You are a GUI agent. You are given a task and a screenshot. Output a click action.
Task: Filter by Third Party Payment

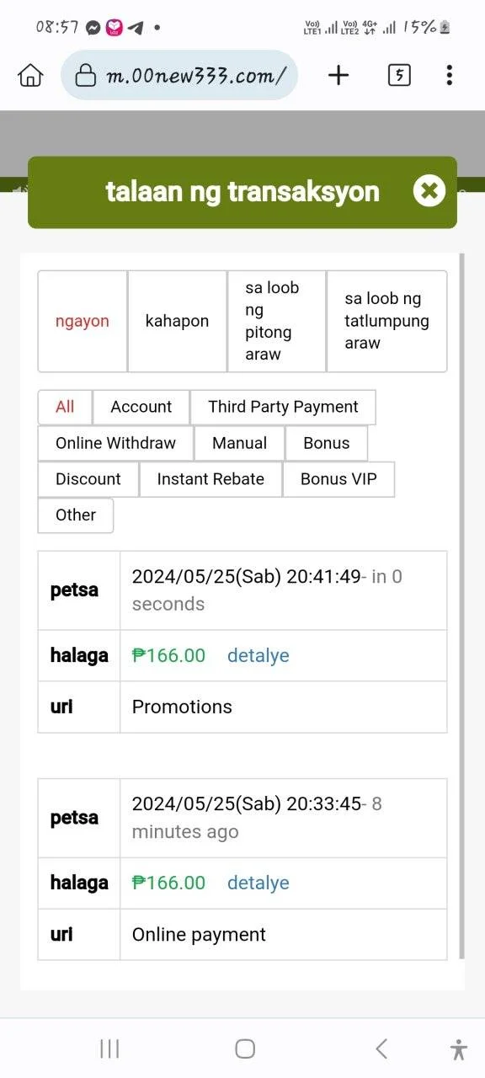point(283,407)
